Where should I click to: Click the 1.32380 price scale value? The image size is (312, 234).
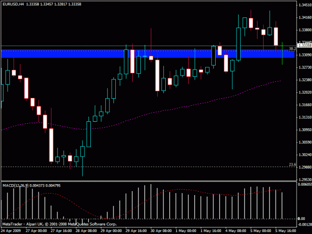(305, 80)
